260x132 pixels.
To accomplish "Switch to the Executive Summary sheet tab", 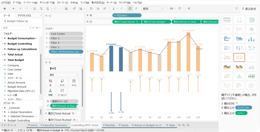I will 53,125.
